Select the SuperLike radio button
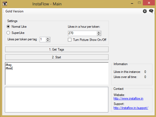This screenshot has width=156, height=117. coord(8,33)
